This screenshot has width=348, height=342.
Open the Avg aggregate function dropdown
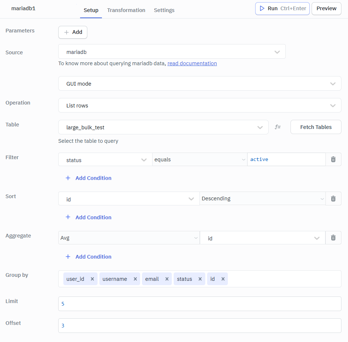click(x=129, y=238)
